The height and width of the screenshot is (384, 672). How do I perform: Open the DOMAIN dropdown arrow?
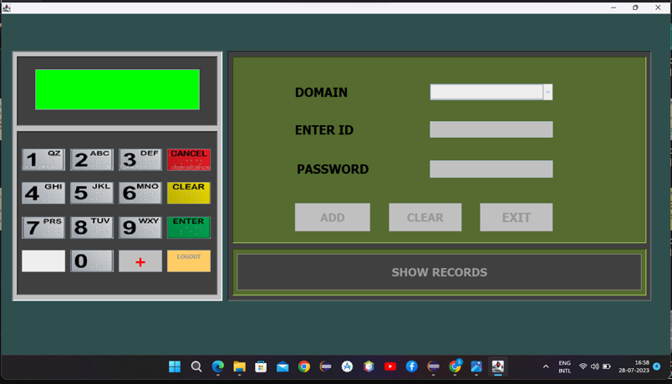(547, 92)
